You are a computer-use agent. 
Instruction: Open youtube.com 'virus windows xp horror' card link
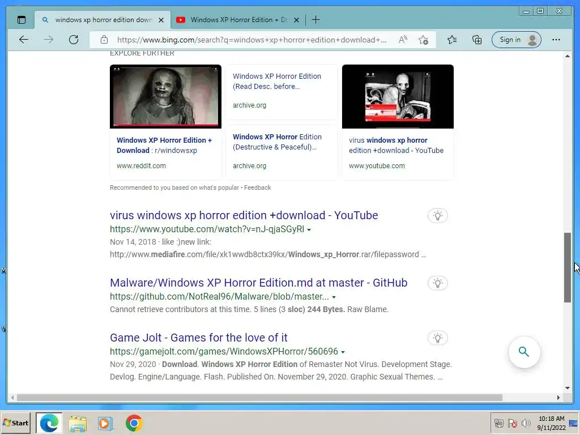(x=396, y=146)
